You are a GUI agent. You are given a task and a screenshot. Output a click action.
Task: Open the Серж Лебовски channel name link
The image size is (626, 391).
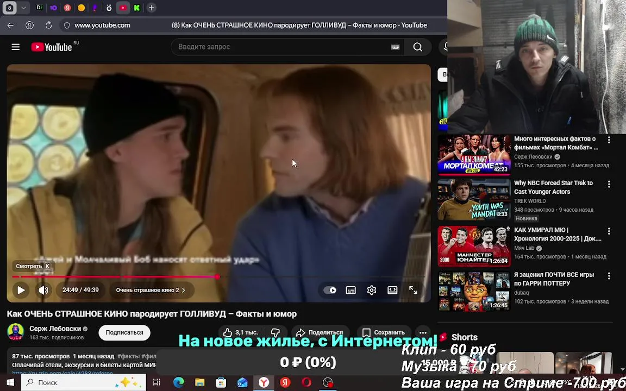(55, 329)
